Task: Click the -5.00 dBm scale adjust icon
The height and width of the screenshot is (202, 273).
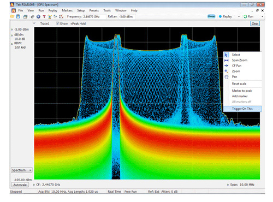Action: pyautogui.click(x=12, y=29)
